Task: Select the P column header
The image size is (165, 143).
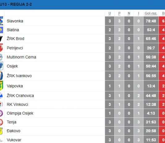Action: point(119,13)
